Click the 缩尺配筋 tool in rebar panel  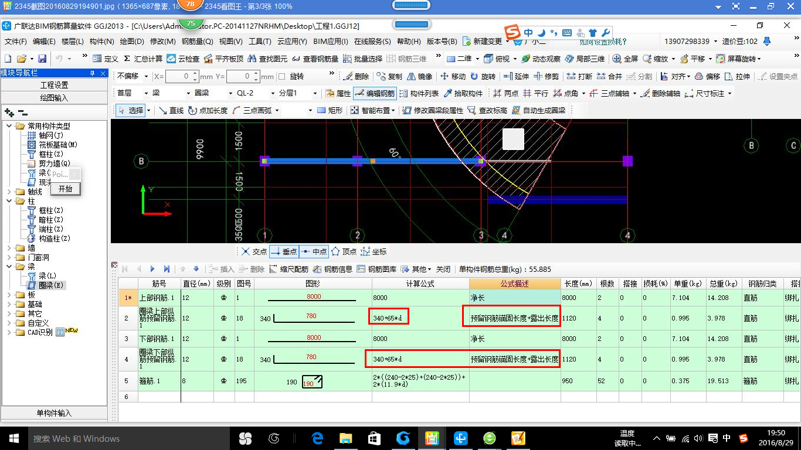[289, 269]
